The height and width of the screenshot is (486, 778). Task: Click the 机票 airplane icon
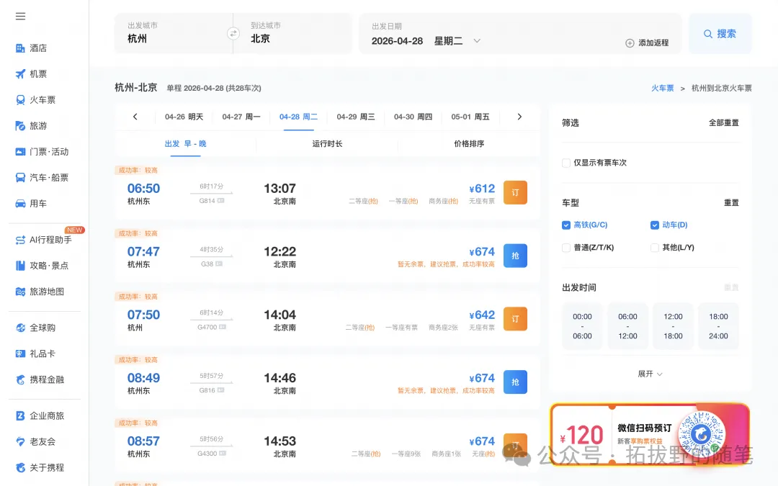[20, 74]
